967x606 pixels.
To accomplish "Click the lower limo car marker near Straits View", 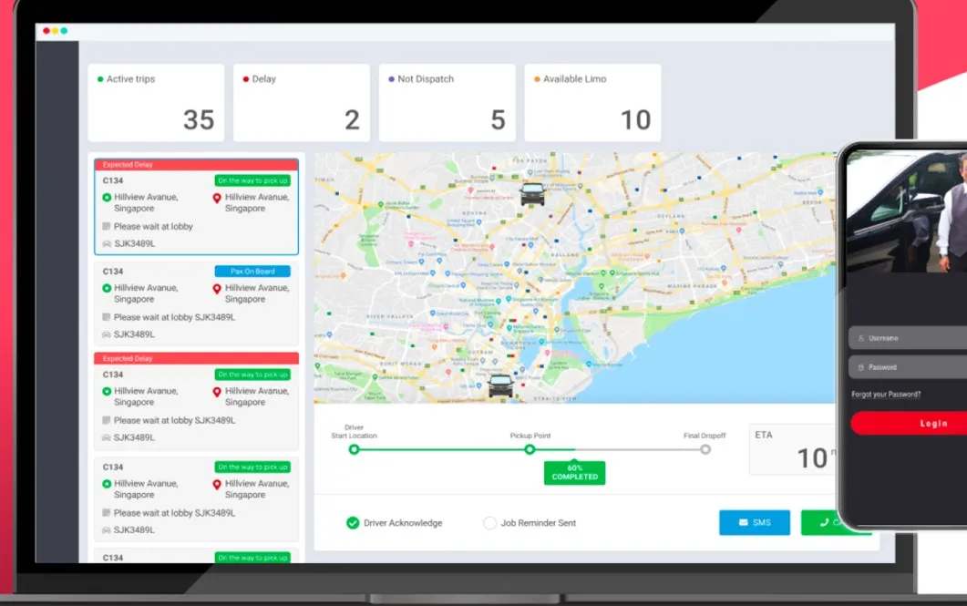I will [x=500, y=385].
